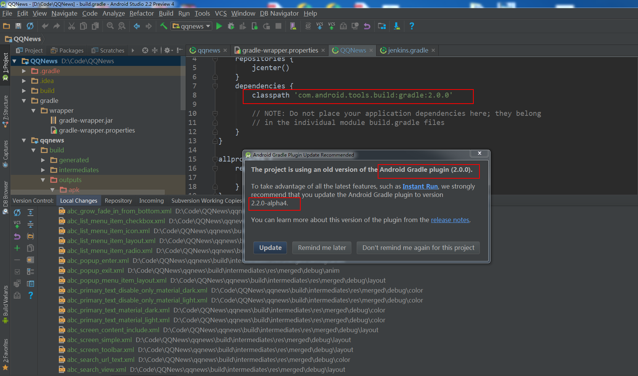Open the DB Navigator menu
Viewport: 638px width, 376px height.
pyautogui.click(x=279, y=13)
